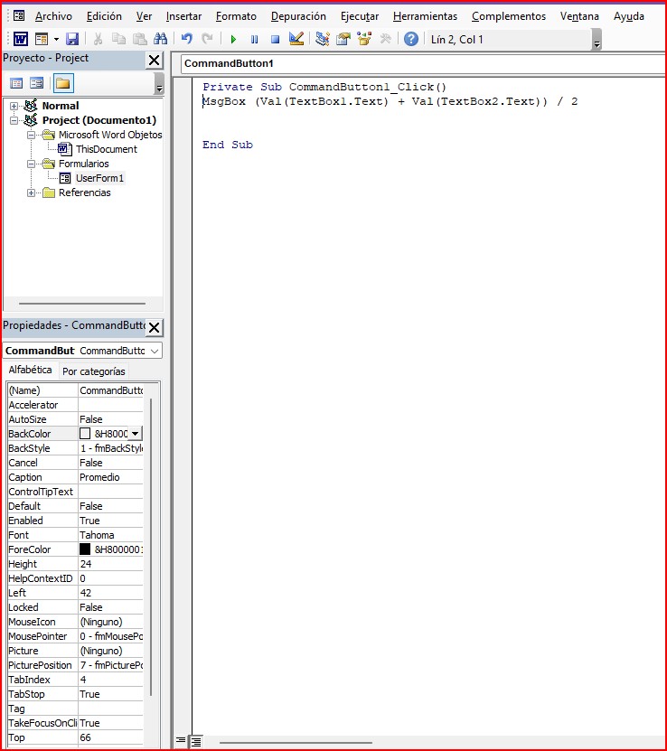Click the ForeColor black color swatch
Image resolution: width=667 pixels, height=751 pixels.
click(x=85, y=549)
